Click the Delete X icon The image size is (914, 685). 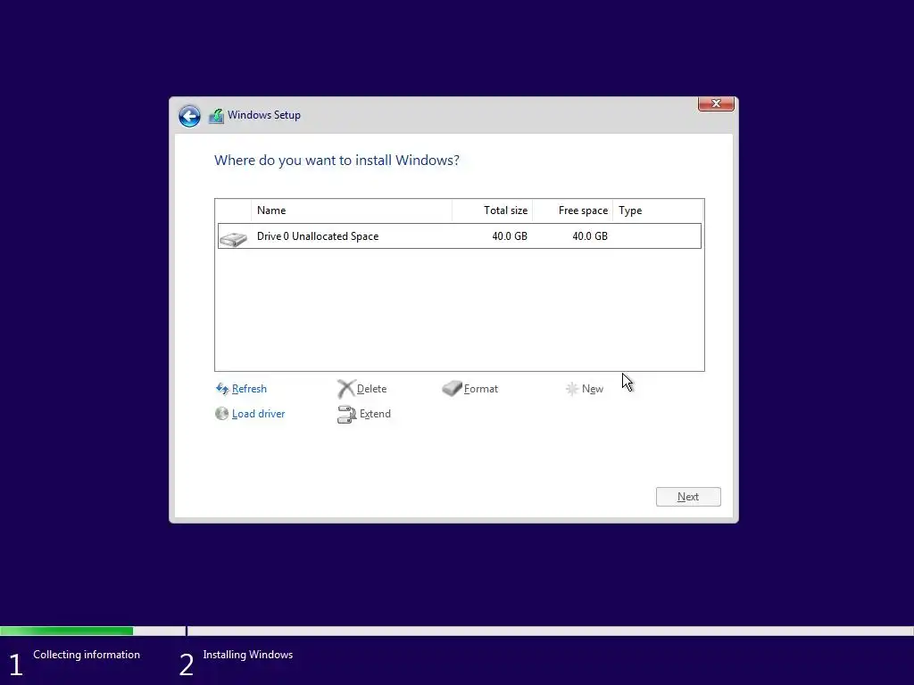345,389
